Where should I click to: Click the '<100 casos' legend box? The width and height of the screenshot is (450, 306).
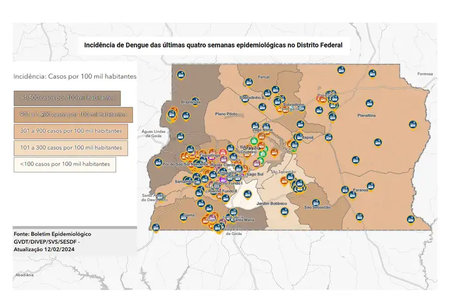64,164
